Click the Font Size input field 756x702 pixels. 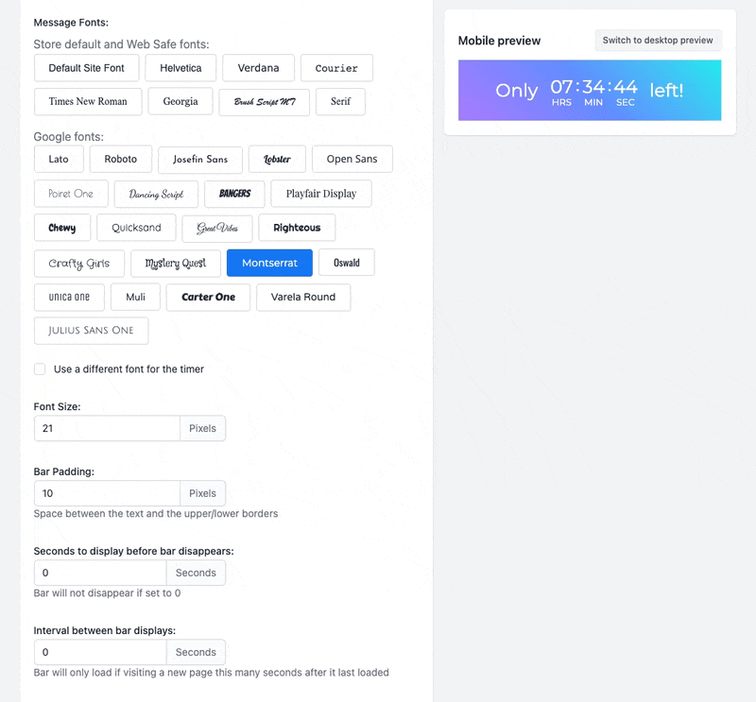[107, 428]
